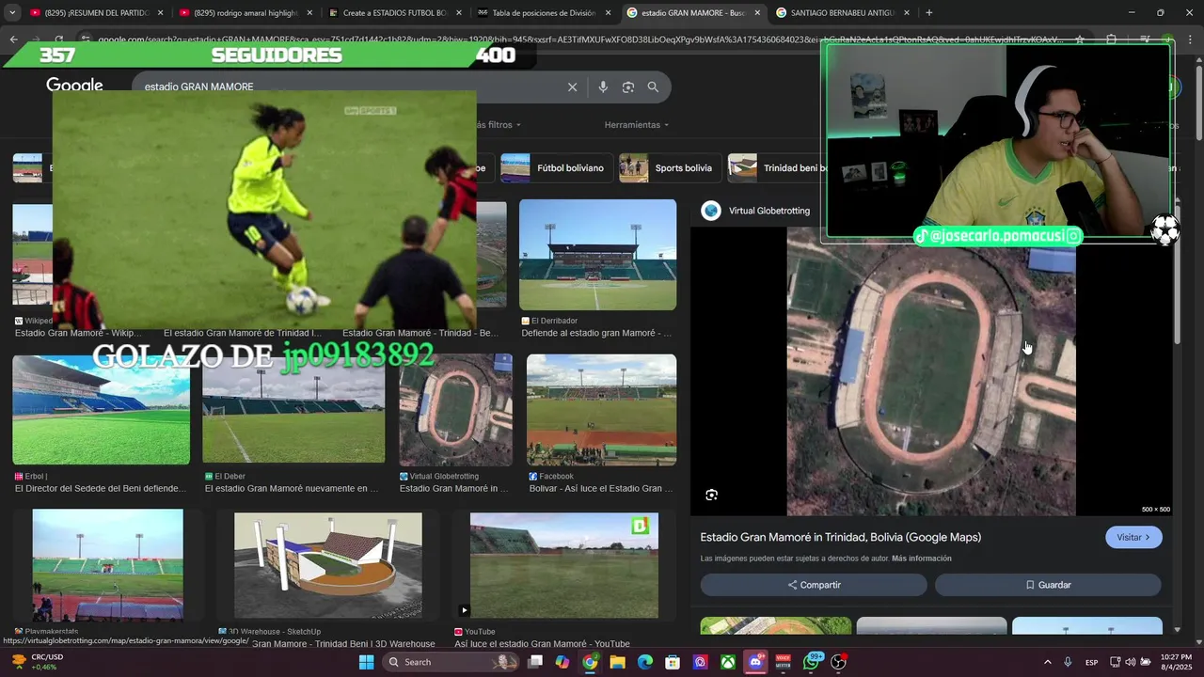The height and width of the screenshot is (677, 1204).
Task: Open OBS Studio from taskbar
Action: 838,662
